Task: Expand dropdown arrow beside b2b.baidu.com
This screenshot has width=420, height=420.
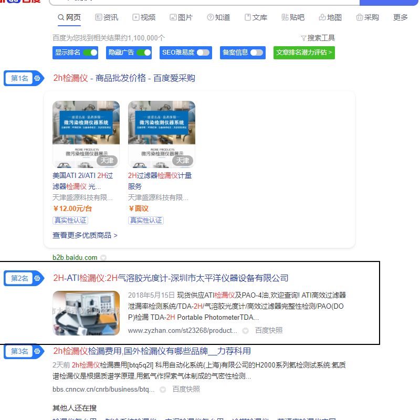Action: tap(103, 258)
